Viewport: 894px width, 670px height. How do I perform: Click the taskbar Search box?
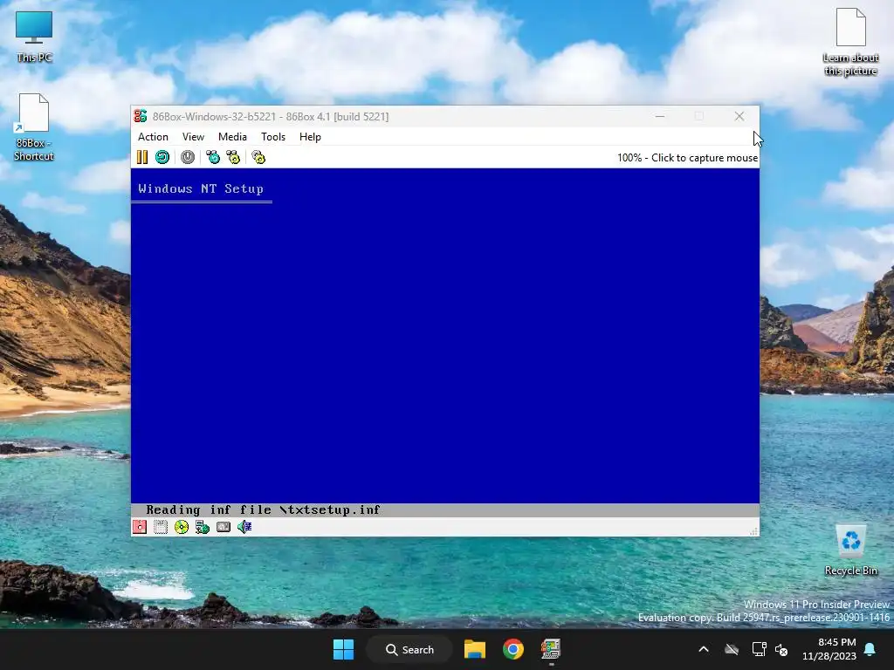(410, 649)
